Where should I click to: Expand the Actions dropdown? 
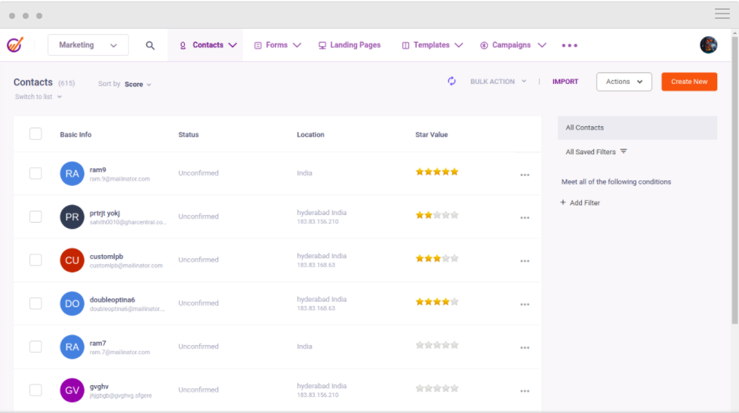tap(624, 82)
